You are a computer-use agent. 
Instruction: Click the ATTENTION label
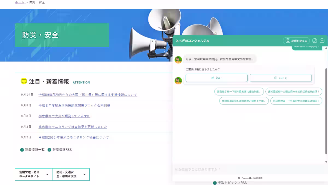click(81, 82)
